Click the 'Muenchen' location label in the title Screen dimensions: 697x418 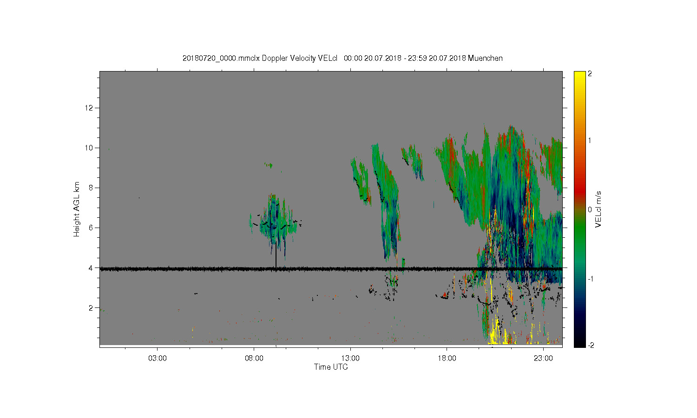click(x=485, y=58)
